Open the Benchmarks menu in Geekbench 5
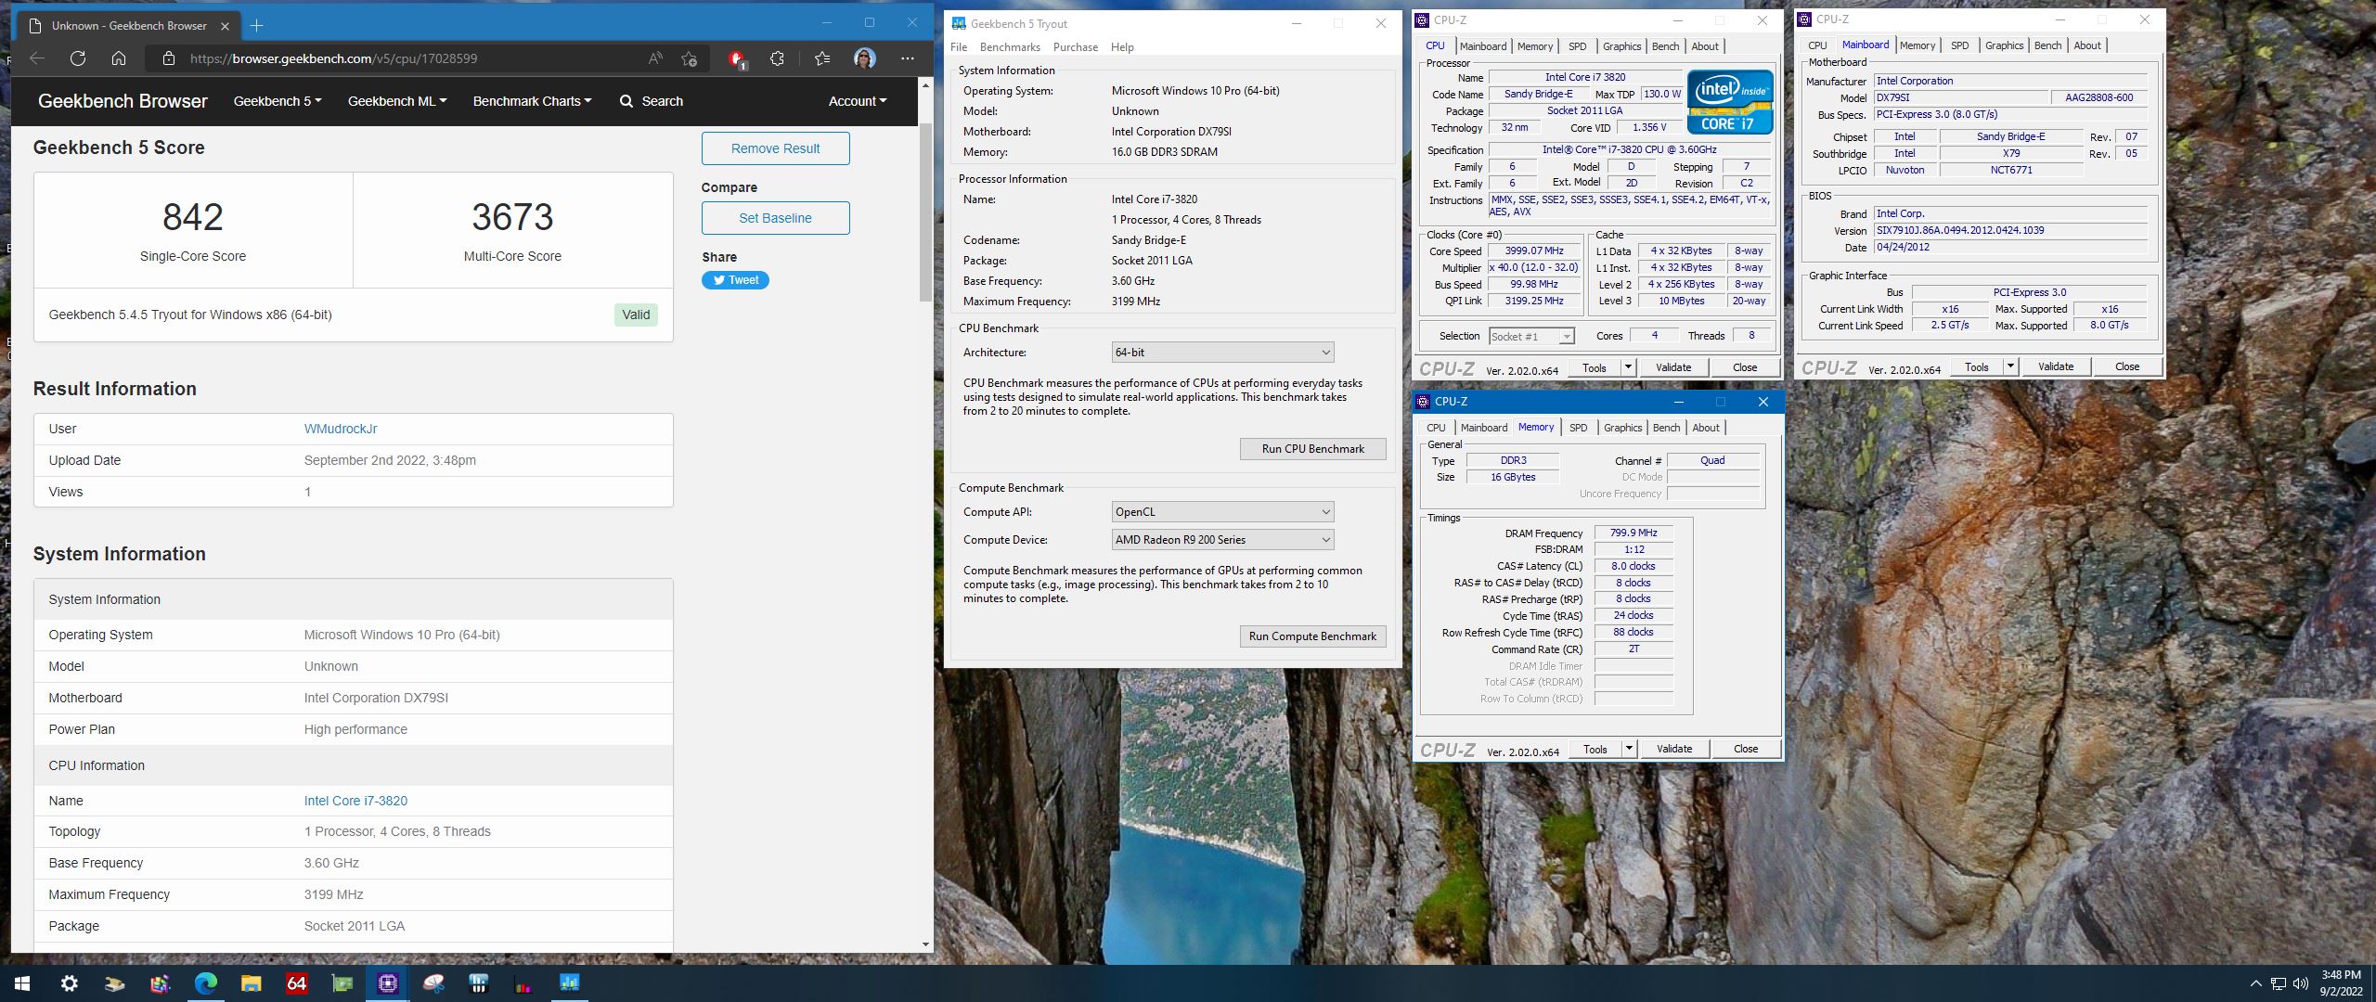Screen dimensions: 2376x1002 (x=1010, y=47)
